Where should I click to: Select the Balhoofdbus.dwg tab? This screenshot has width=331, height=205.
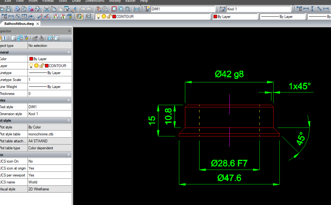pos(19,24)
